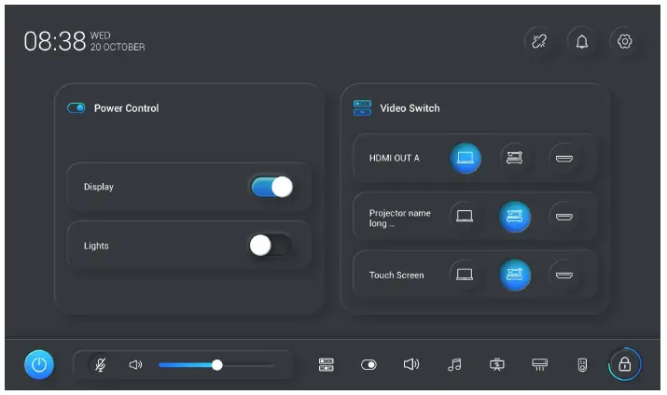
Task: Open the settings gear
Action: pos(624,41)
